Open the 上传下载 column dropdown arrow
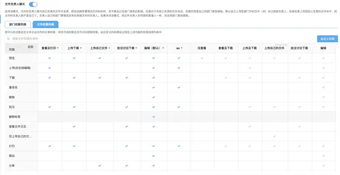Viewport: 340px width, 175px height. (81, 48)
